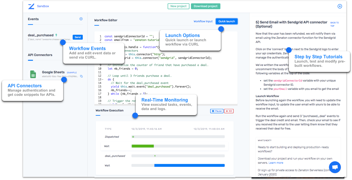Viewport: 352px width, 180px height.
Task: Open the chat support bubble
Action: tap(335, 167)
